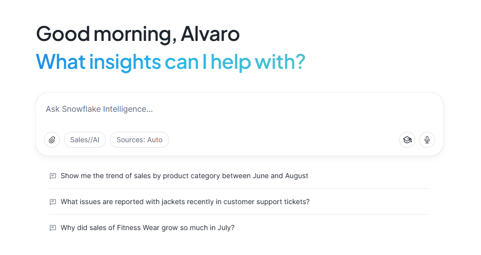This screenshot has height=255, width=481.
Task: Open the Sales//AI agent selector
Action: (85, 140)
